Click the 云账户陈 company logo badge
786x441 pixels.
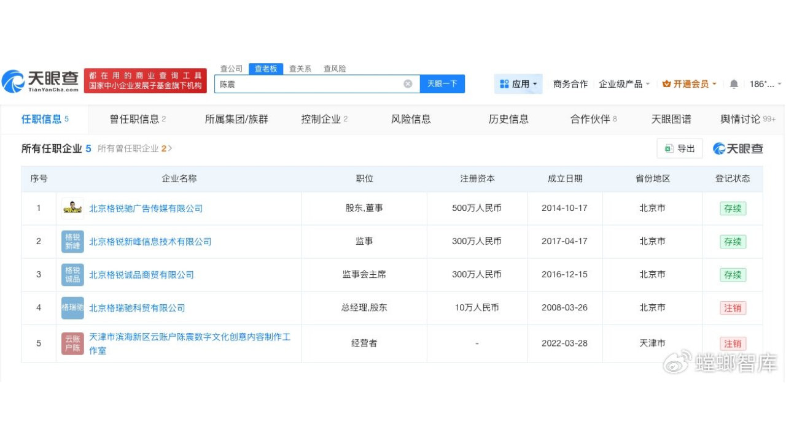pyautogui.click(x=72, y=343)
